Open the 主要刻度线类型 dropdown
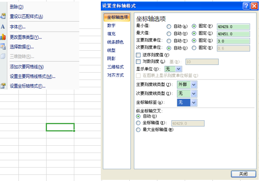The width and height of the screenshot is (259, 181). pos(187,85)
